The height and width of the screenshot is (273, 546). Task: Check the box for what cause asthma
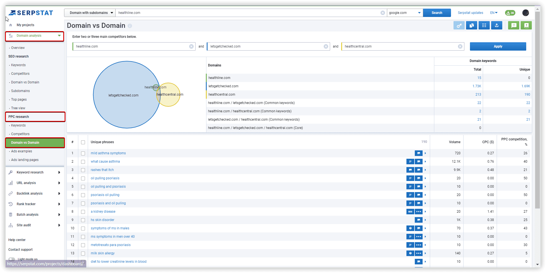[x=83, y=162]
